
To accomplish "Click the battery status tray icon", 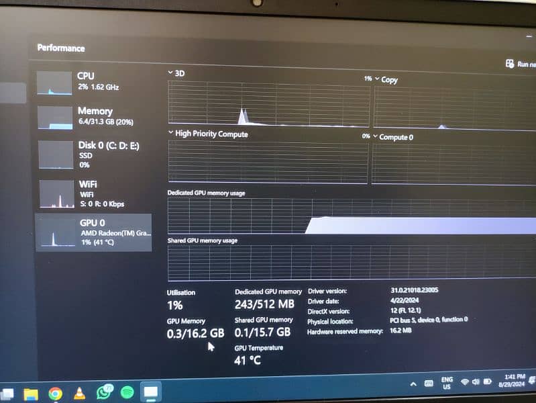I will pyautogui.click(x=488, y=381).
